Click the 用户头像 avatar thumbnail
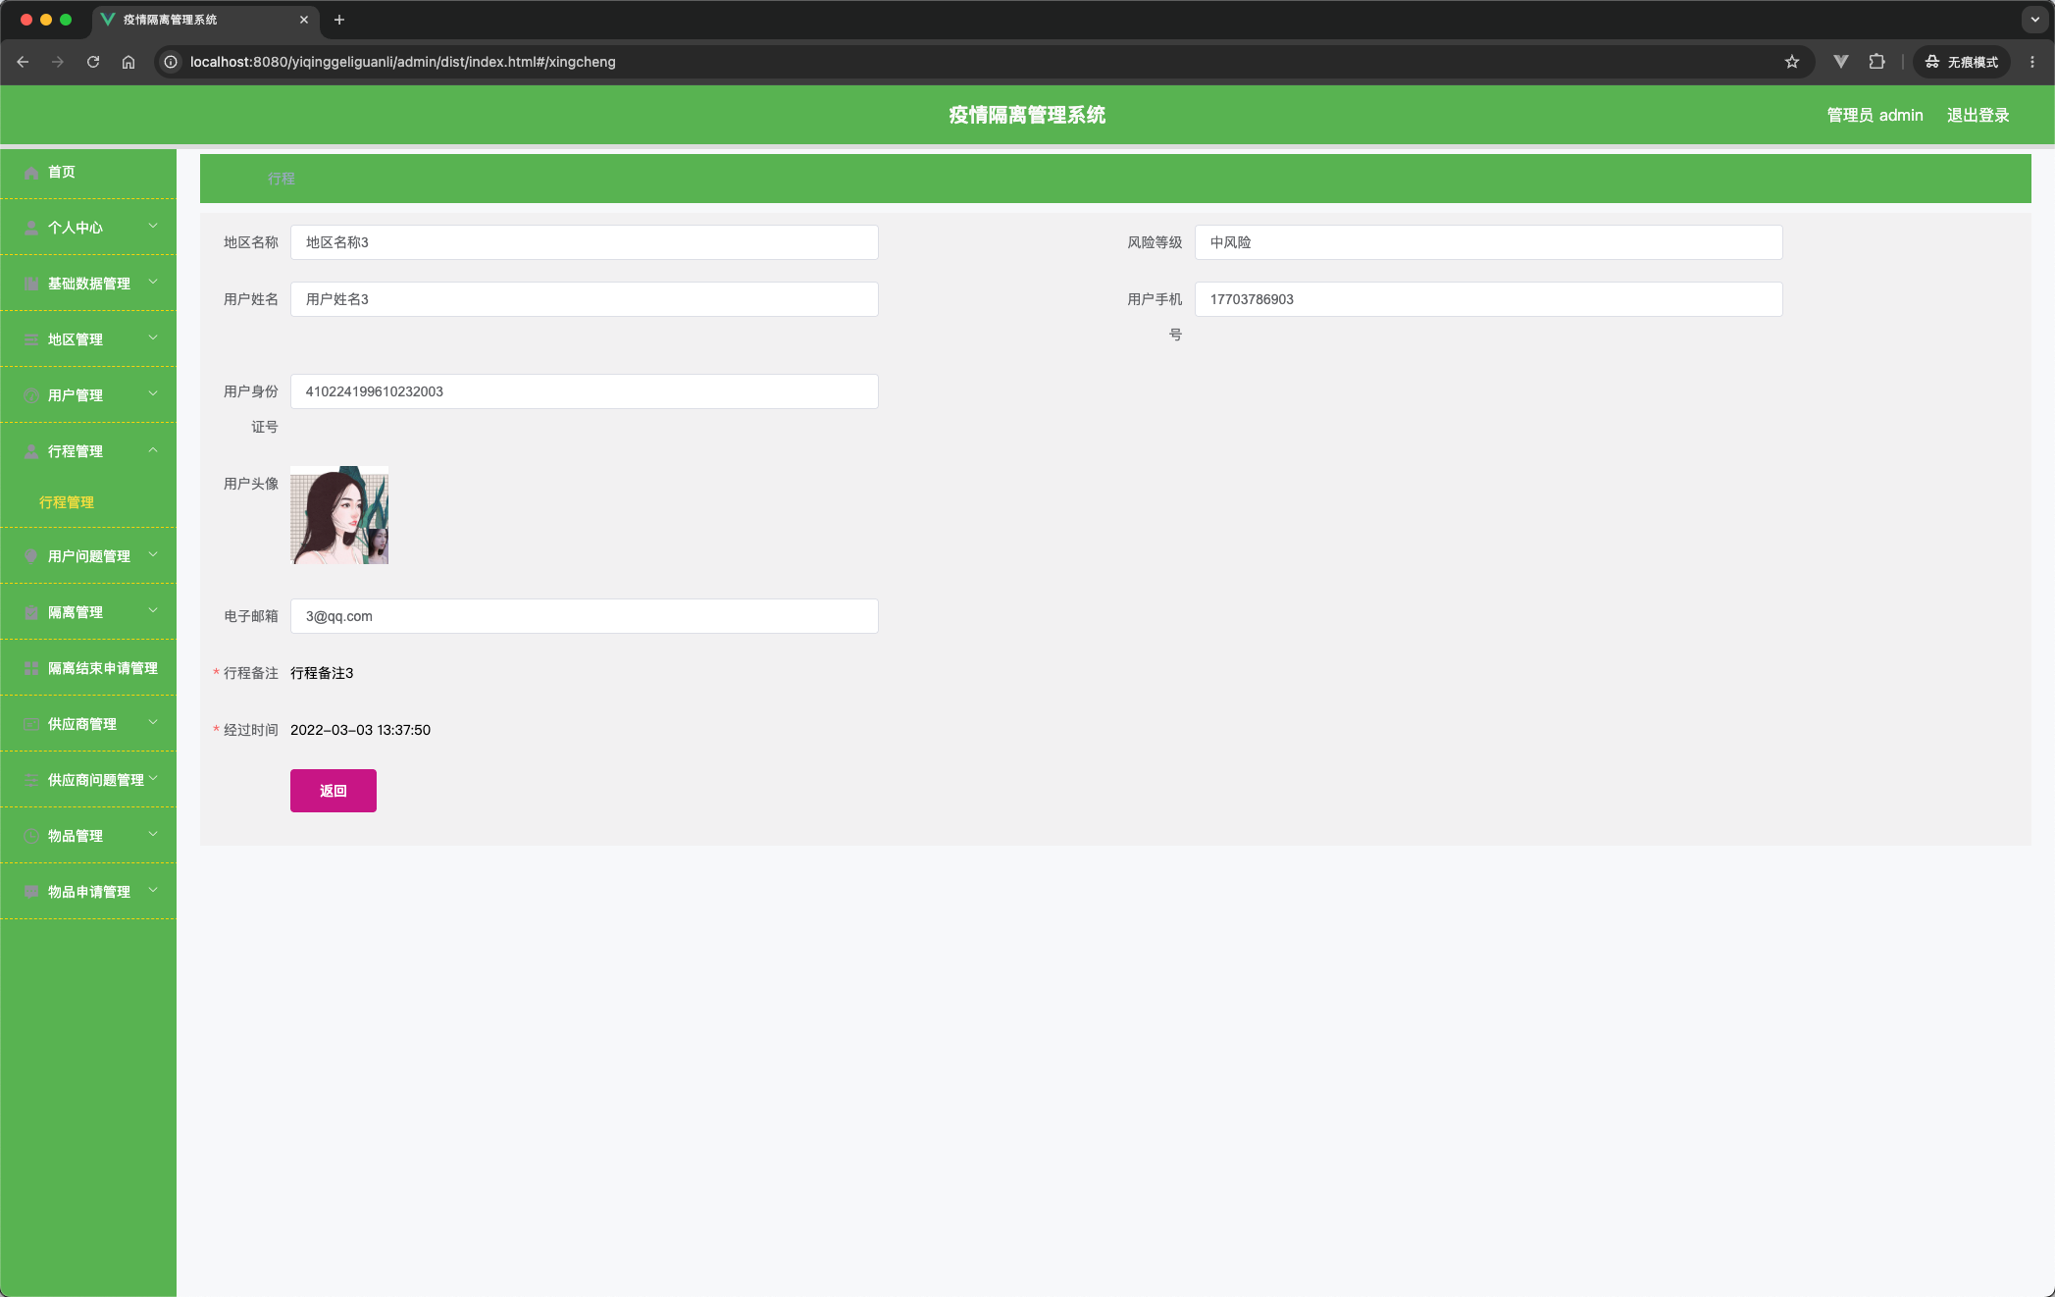Screen dimensions: 2055x1297 click(x=339, y=515)
